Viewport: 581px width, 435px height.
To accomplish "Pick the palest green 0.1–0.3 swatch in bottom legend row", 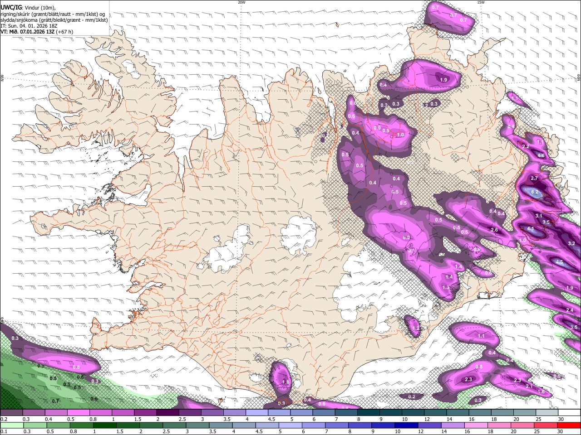I will tap(11, 425).
